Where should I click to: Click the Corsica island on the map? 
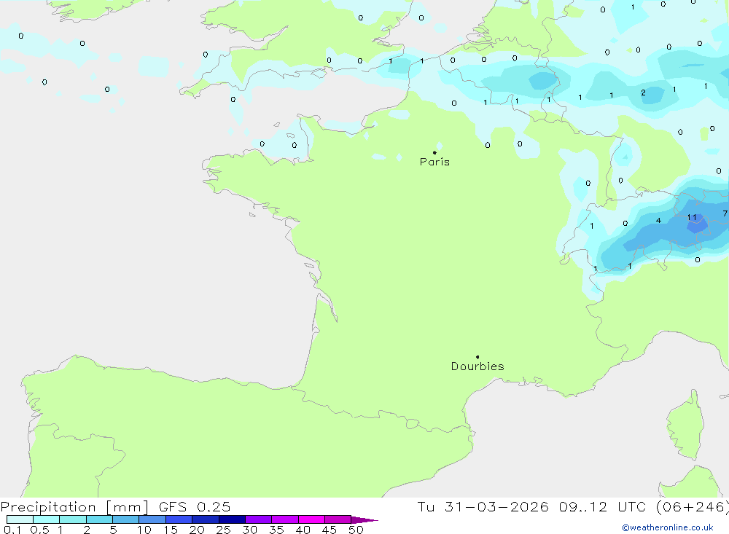685,425
